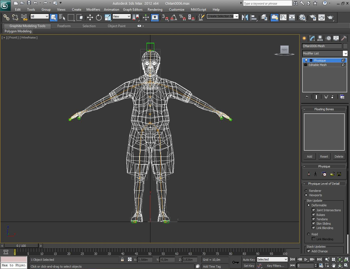350x269 pixels.
Task: Open the selection filter All dropdown
Action: [x=40, y=16]
